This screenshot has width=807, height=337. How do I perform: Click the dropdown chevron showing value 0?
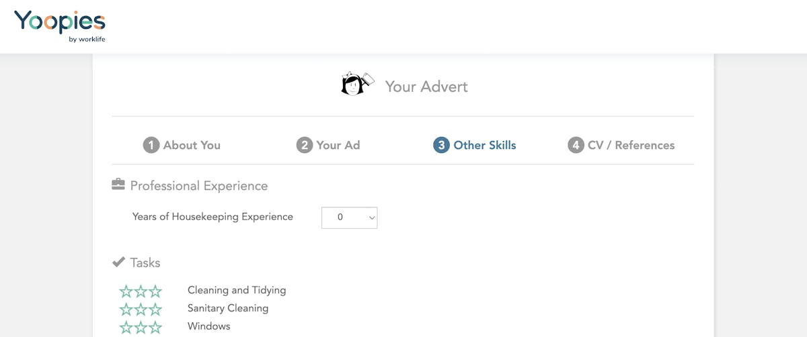point(371,218)
